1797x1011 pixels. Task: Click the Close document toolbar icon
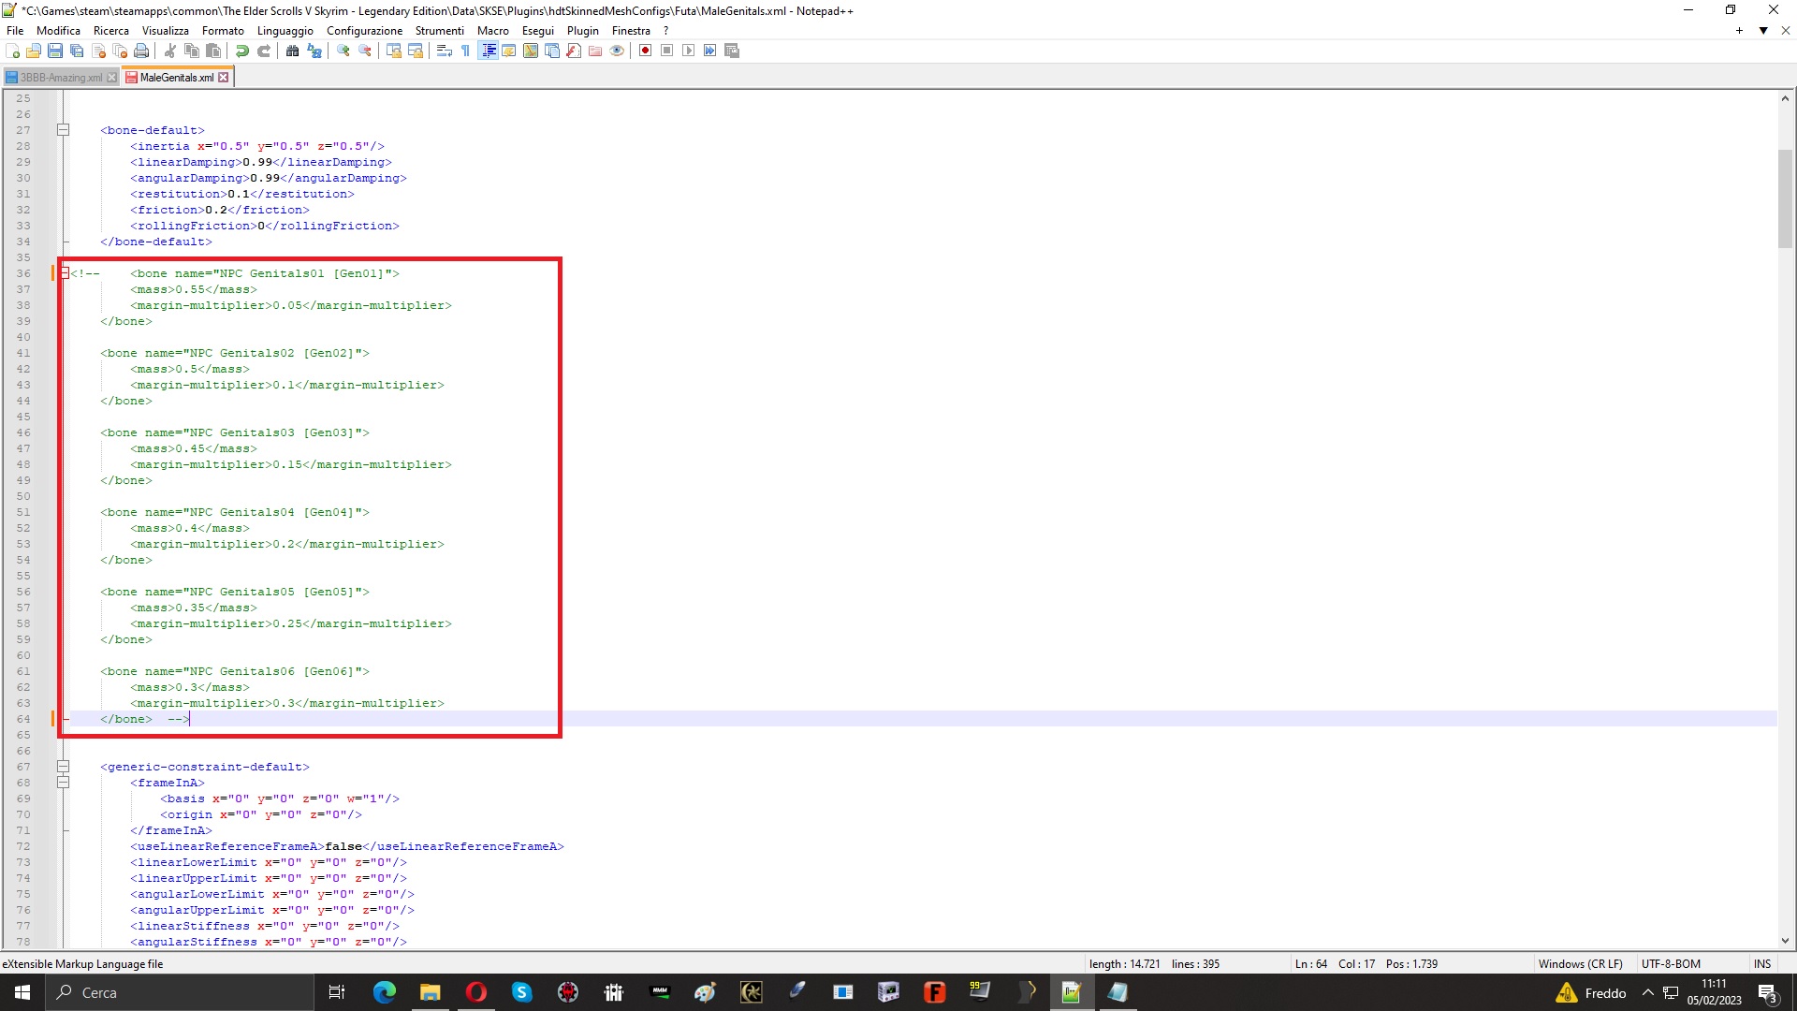[98, 51]
